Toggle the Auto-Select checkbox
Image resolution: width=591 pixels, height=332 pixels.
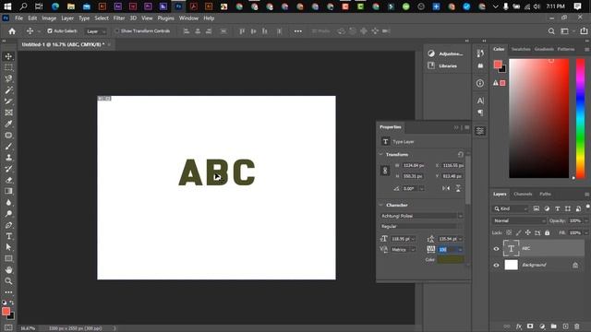pyautogui.click(x=50, y=31)
